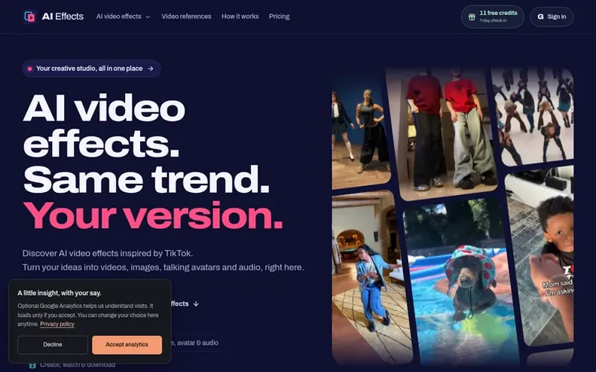Open the man dancing in living room video
Screen dimensions: 596x372
(371, 277)
